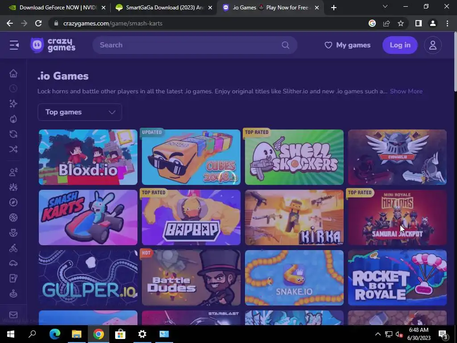
Task: Open the user profile avatar icon
Action: point(433,45)
